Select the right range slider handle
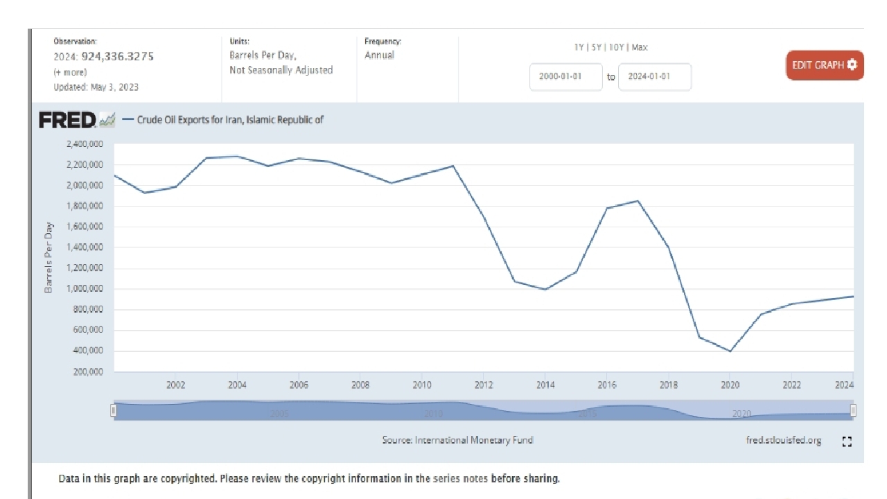The image size is (887, 499). [x=853, y=410]
